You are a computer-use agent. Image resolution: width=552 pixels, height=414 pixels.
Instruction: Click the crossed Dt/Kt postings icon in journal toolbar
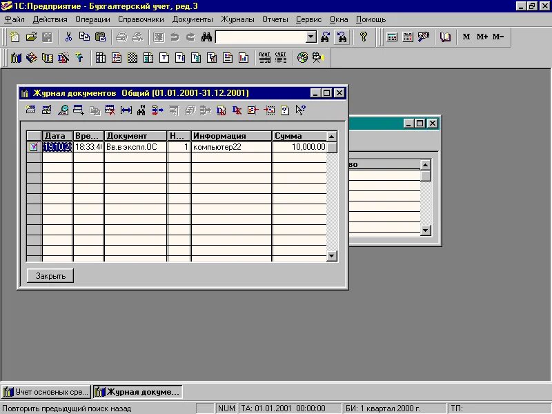(x=221, y=110)
